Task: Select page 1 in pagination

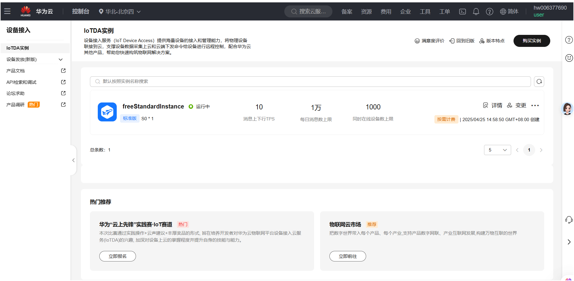Action: coord(529,150)
